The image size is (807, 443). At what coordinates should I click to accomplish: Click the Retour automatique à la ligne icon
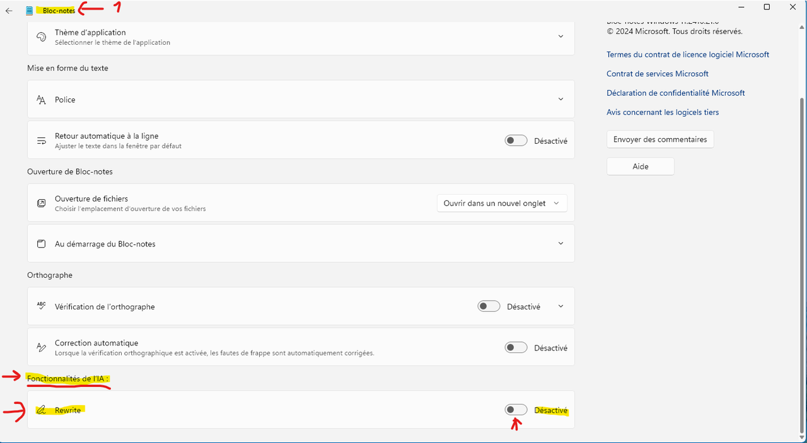42,141
